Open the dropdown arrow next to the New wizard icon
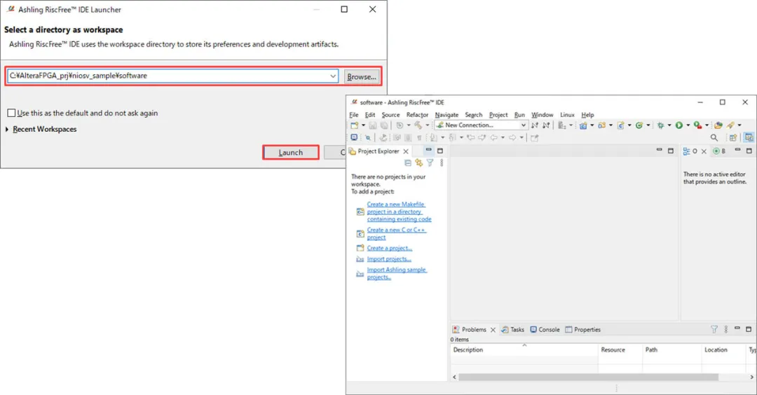Image resolution: width=757 pixels, height=395 pixels. pyautogui.click(x=363, y=125)
